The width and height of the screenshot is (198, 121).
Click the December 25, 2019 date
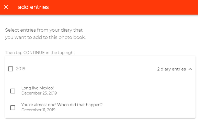tap(39, 93)
